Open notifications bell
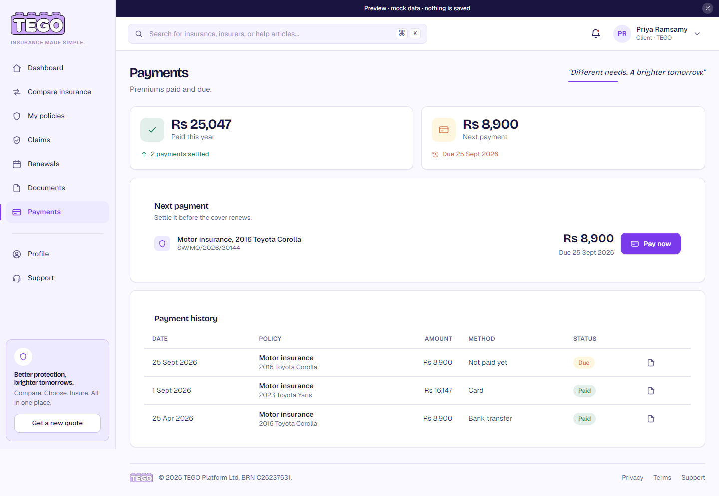Screen dimensions: 719x496 596,33
